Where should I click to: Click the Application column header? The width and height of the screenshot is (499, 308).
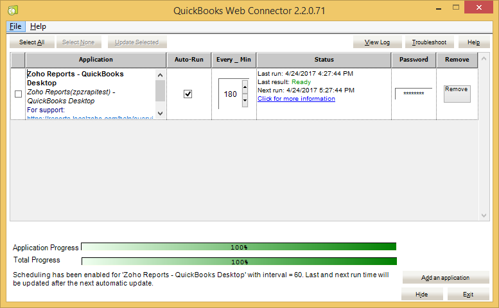coord(96,60)
